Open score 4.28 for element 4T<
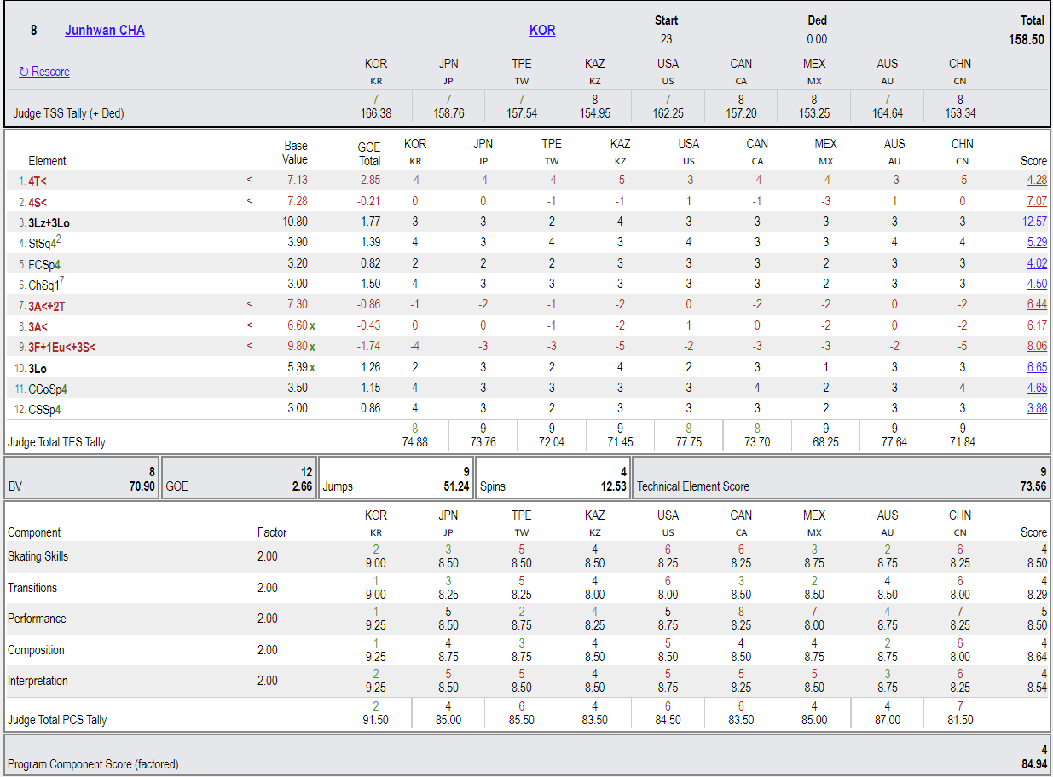Viewport: 1053px width, 777px height. coord(1037,180)
